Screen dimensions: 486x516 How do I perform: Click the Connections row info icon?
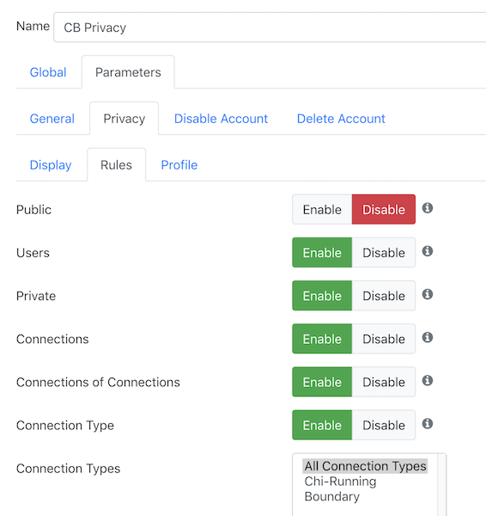[427, 337]
